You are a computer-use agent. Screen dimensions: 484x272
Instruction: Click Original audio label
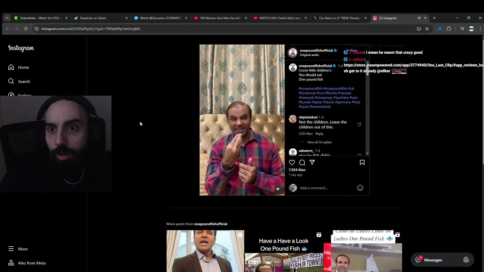pos(309,55)
